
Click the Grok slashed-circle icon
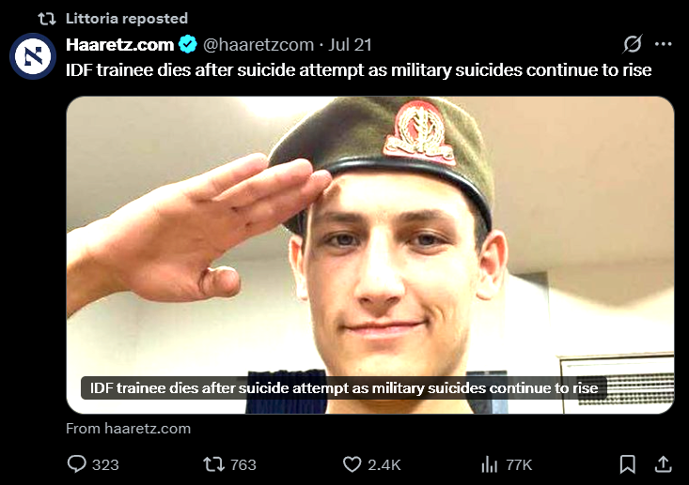click(x=633, y=44)
